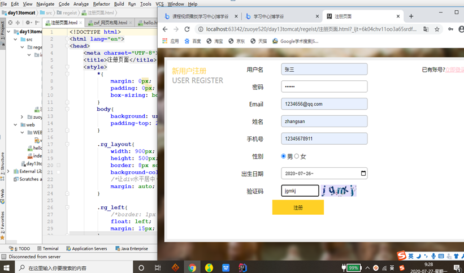Select the 男 gender radio button
This screenshot has width=464, height=273.
click(x=284, y=157)
